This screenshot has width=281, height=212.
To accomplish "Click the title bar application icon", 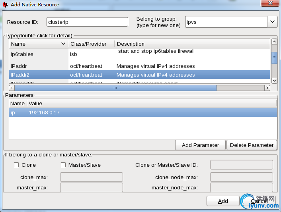I will pos(6,5).
